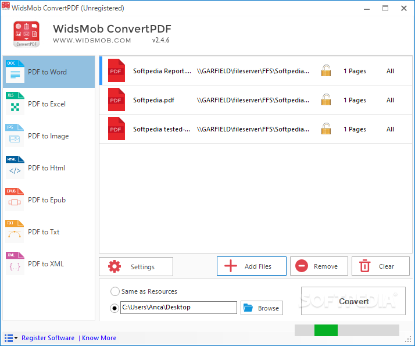Screen dimensions: 415x346
Task: Click the red plus Add Files icon
Action: [x=231, y=266]
